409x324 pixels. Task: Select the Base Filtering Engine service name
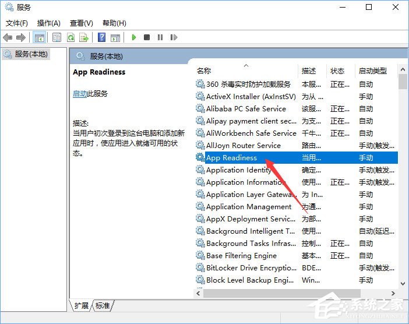coord(242,256)
